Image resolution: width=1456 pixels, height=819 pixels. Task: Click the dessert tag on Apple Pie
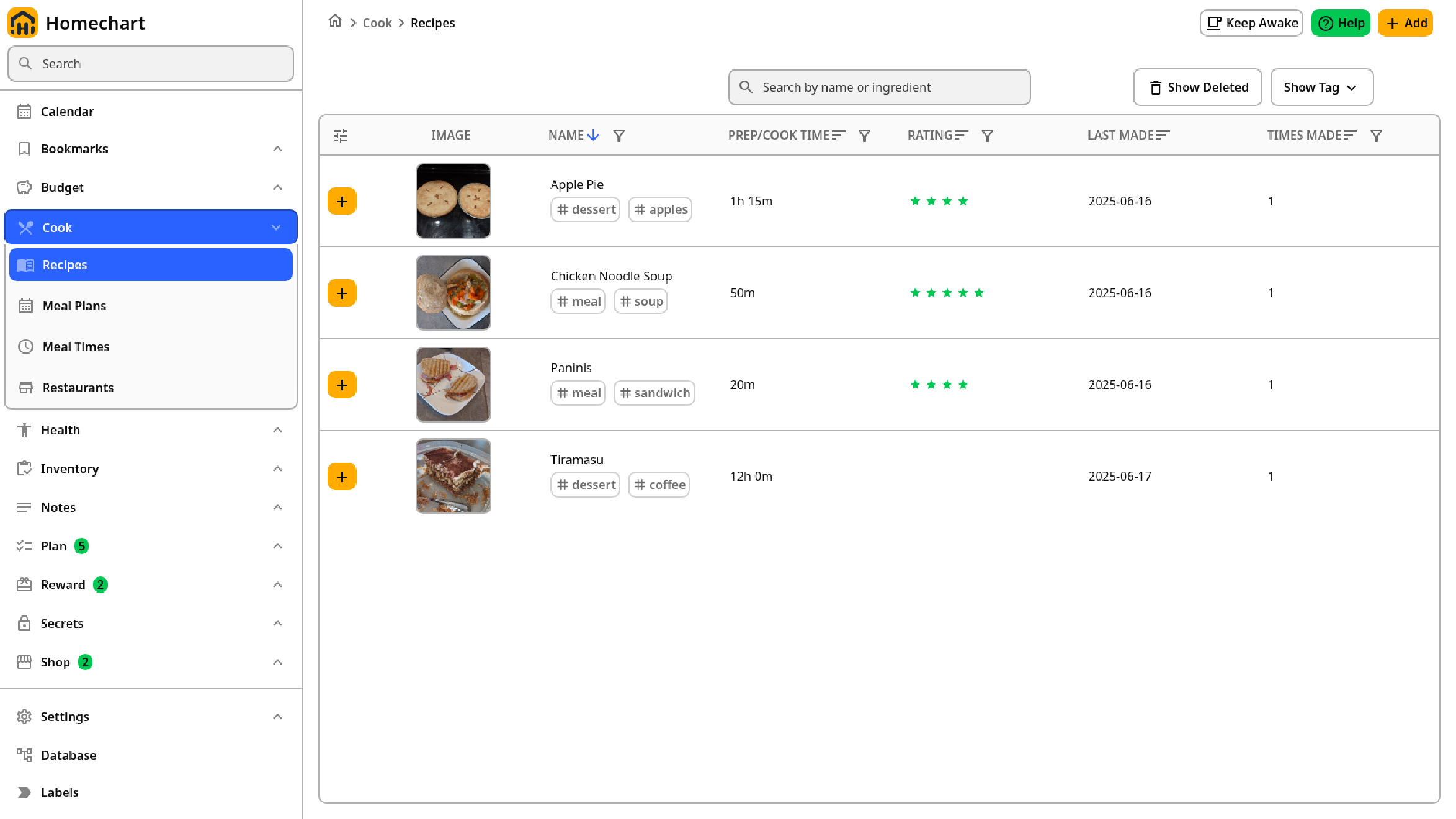click(585, 210)
